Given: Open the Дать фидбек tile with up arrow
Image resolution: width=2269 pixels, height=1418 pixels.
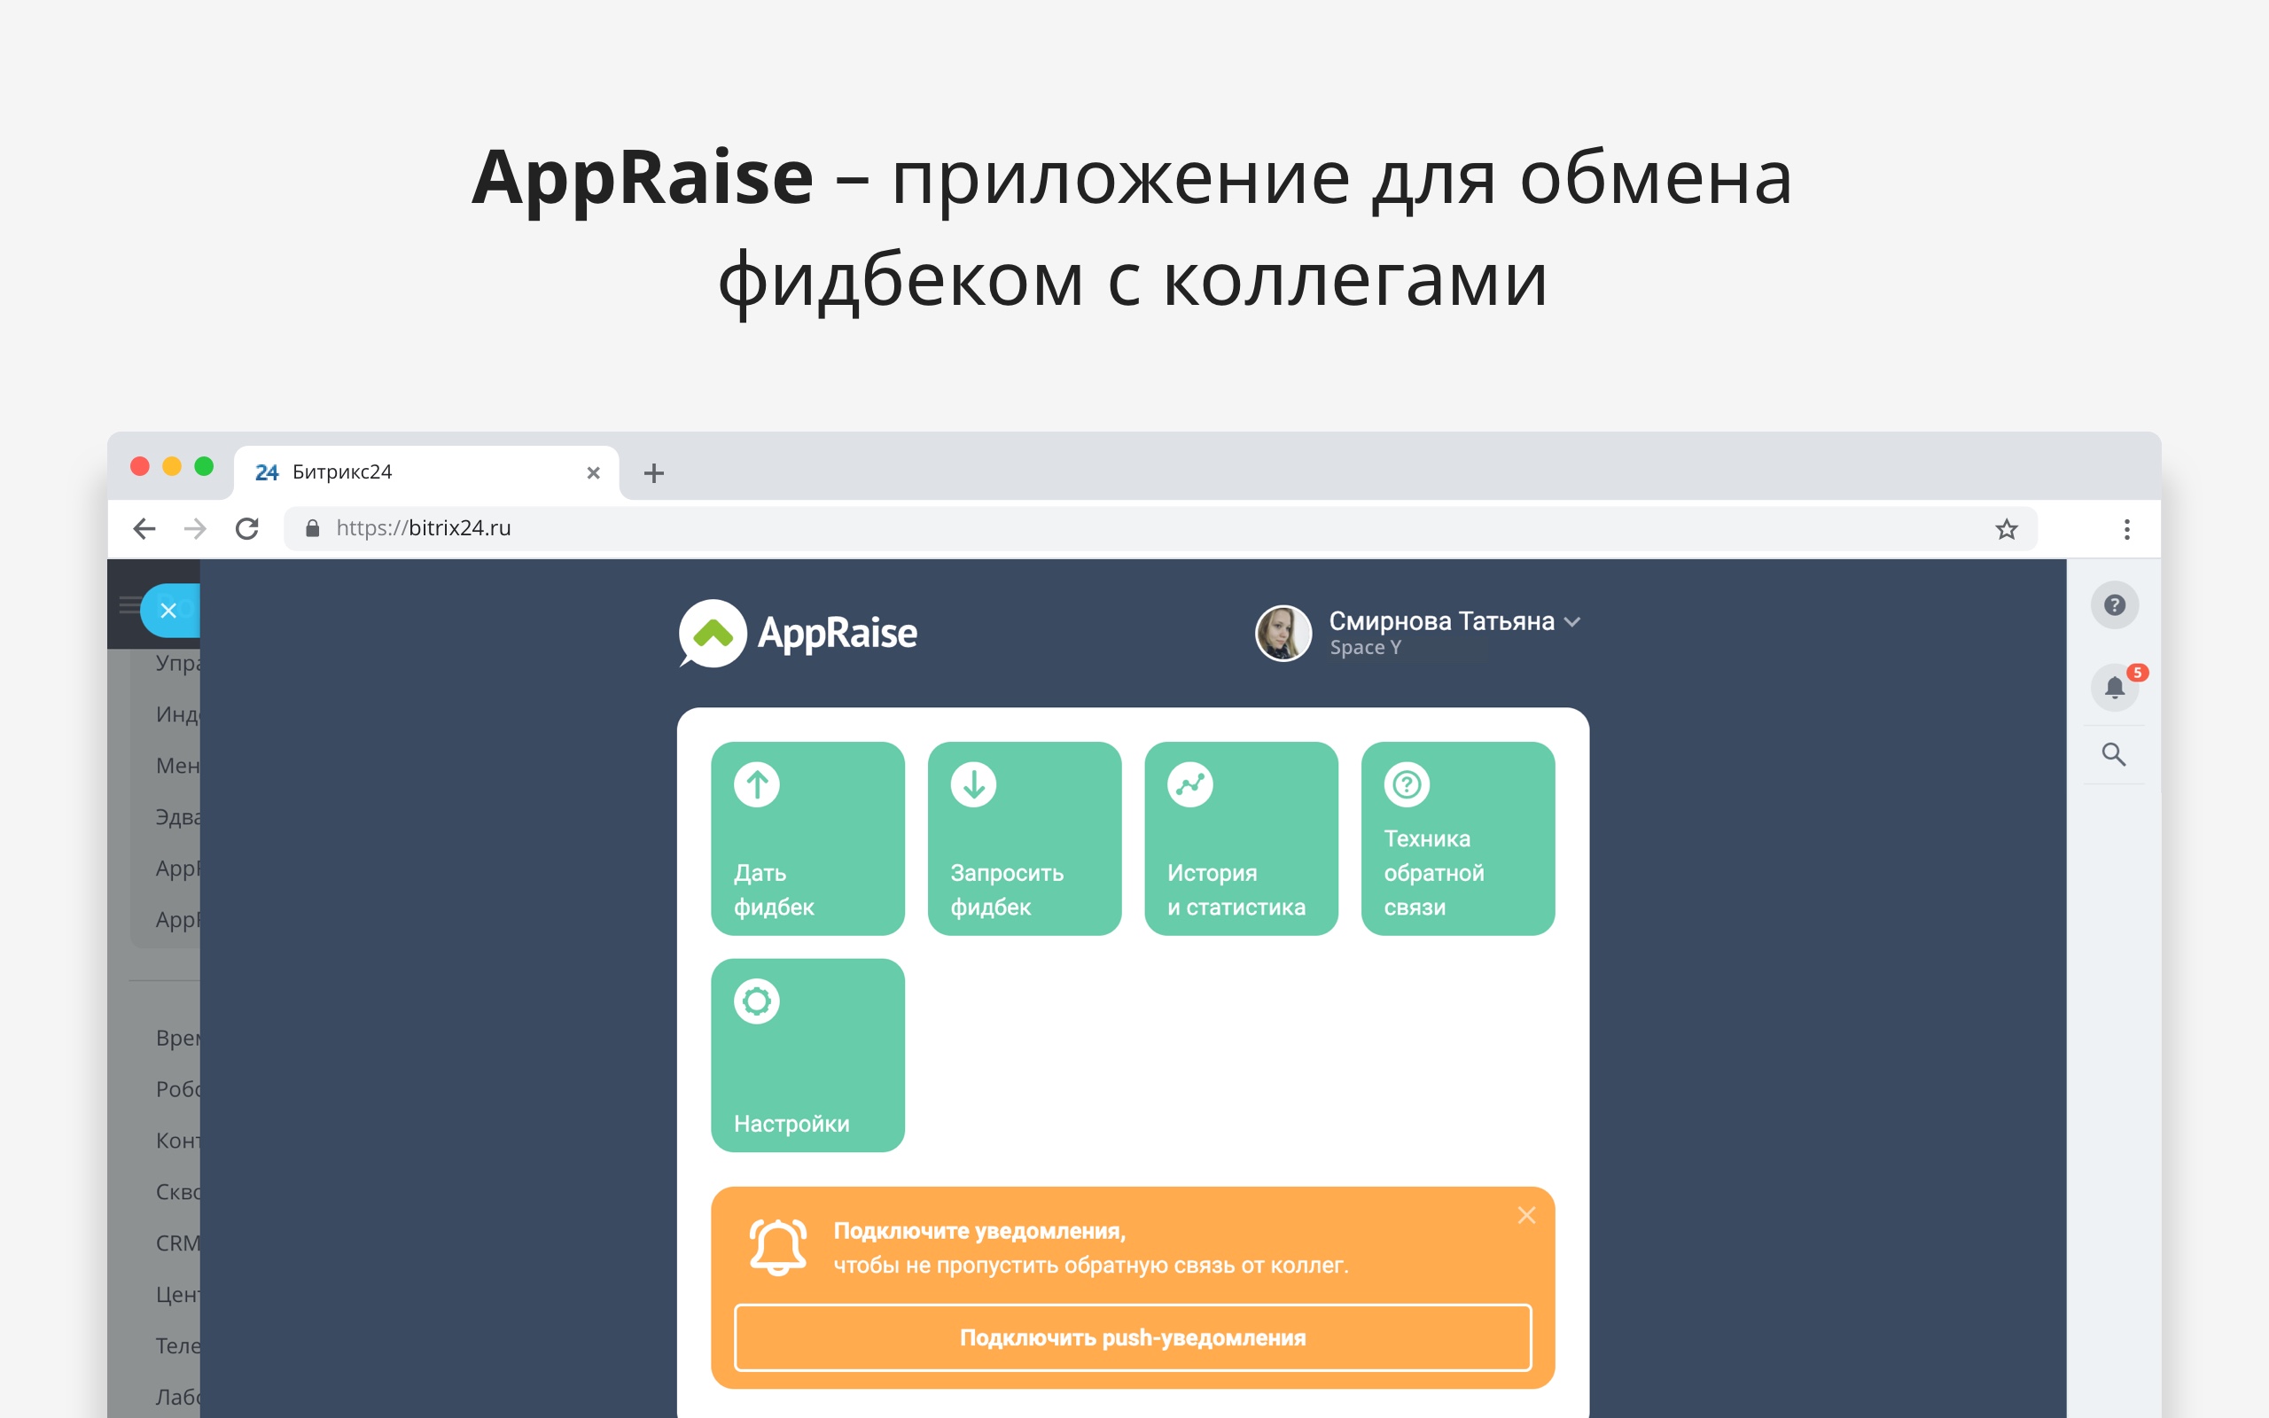Looking at the screenshot, I should [807, 838].
